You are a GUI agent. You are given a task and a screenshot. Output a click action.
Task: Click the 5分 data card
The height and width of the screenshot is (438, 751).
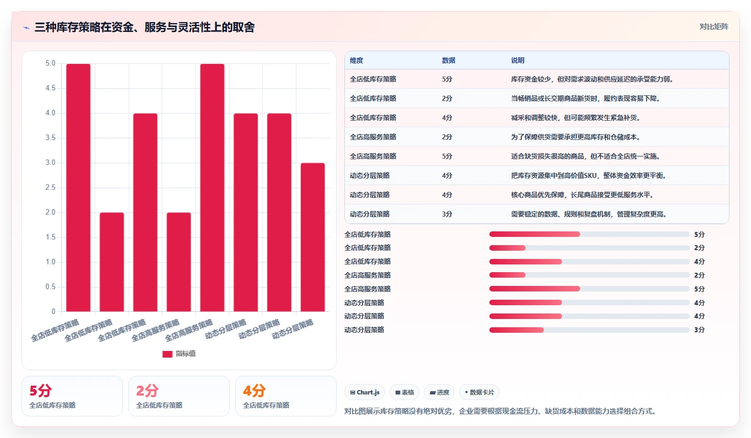72,396
